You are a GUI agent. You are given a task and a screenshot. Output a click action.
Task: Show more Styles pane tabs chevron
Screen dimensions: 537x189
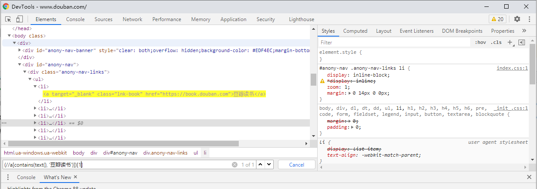click(x=524, y=31)
